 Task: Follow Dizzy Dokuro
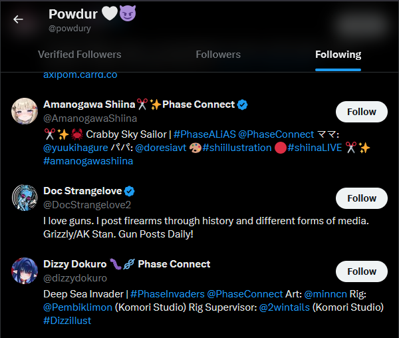(362, 271)
